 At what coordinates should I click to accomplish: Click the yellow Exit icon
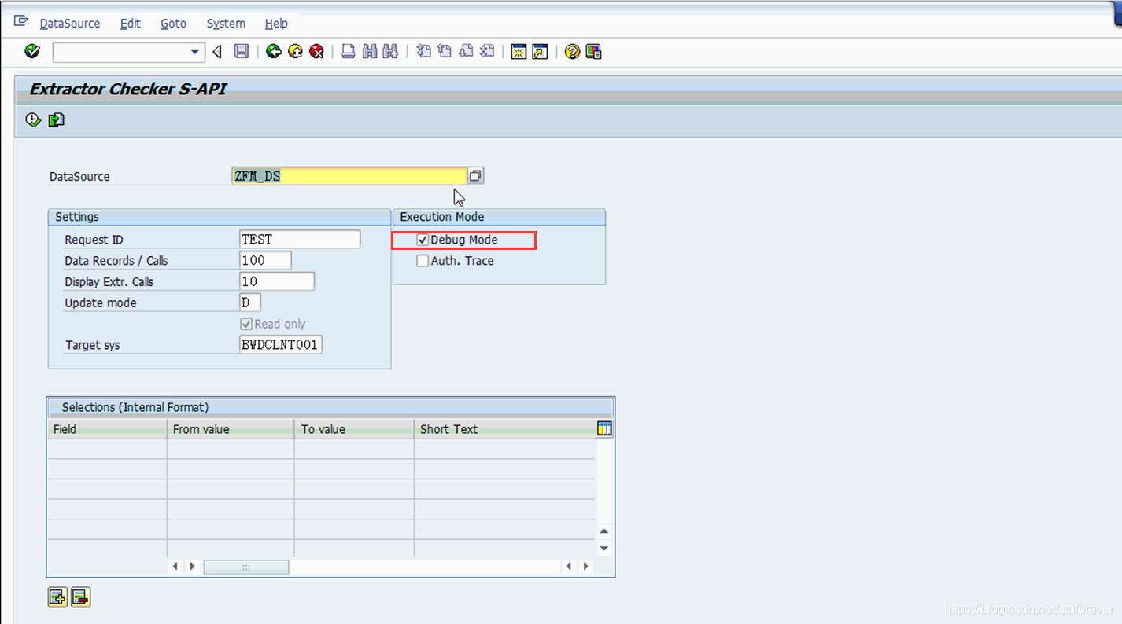click(295, 51)
